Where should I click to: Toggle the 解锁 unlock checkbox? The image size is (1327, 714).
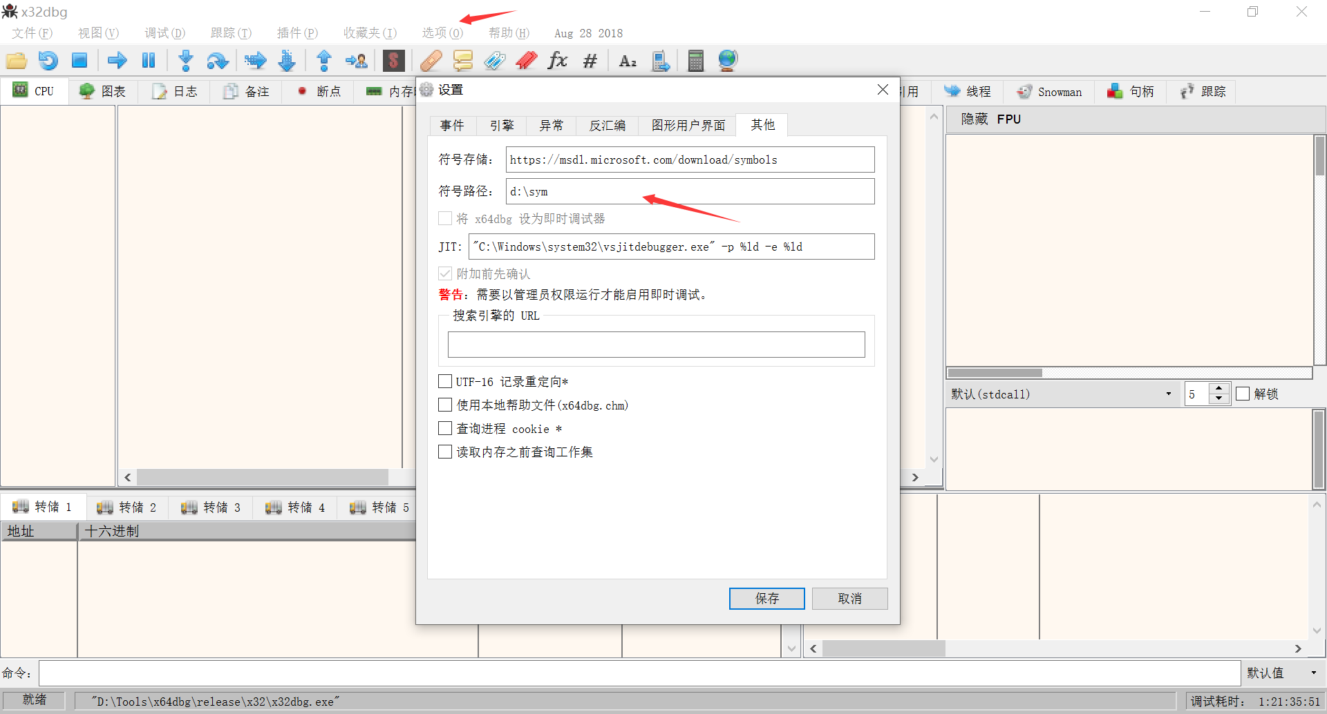coord(1243,394)
